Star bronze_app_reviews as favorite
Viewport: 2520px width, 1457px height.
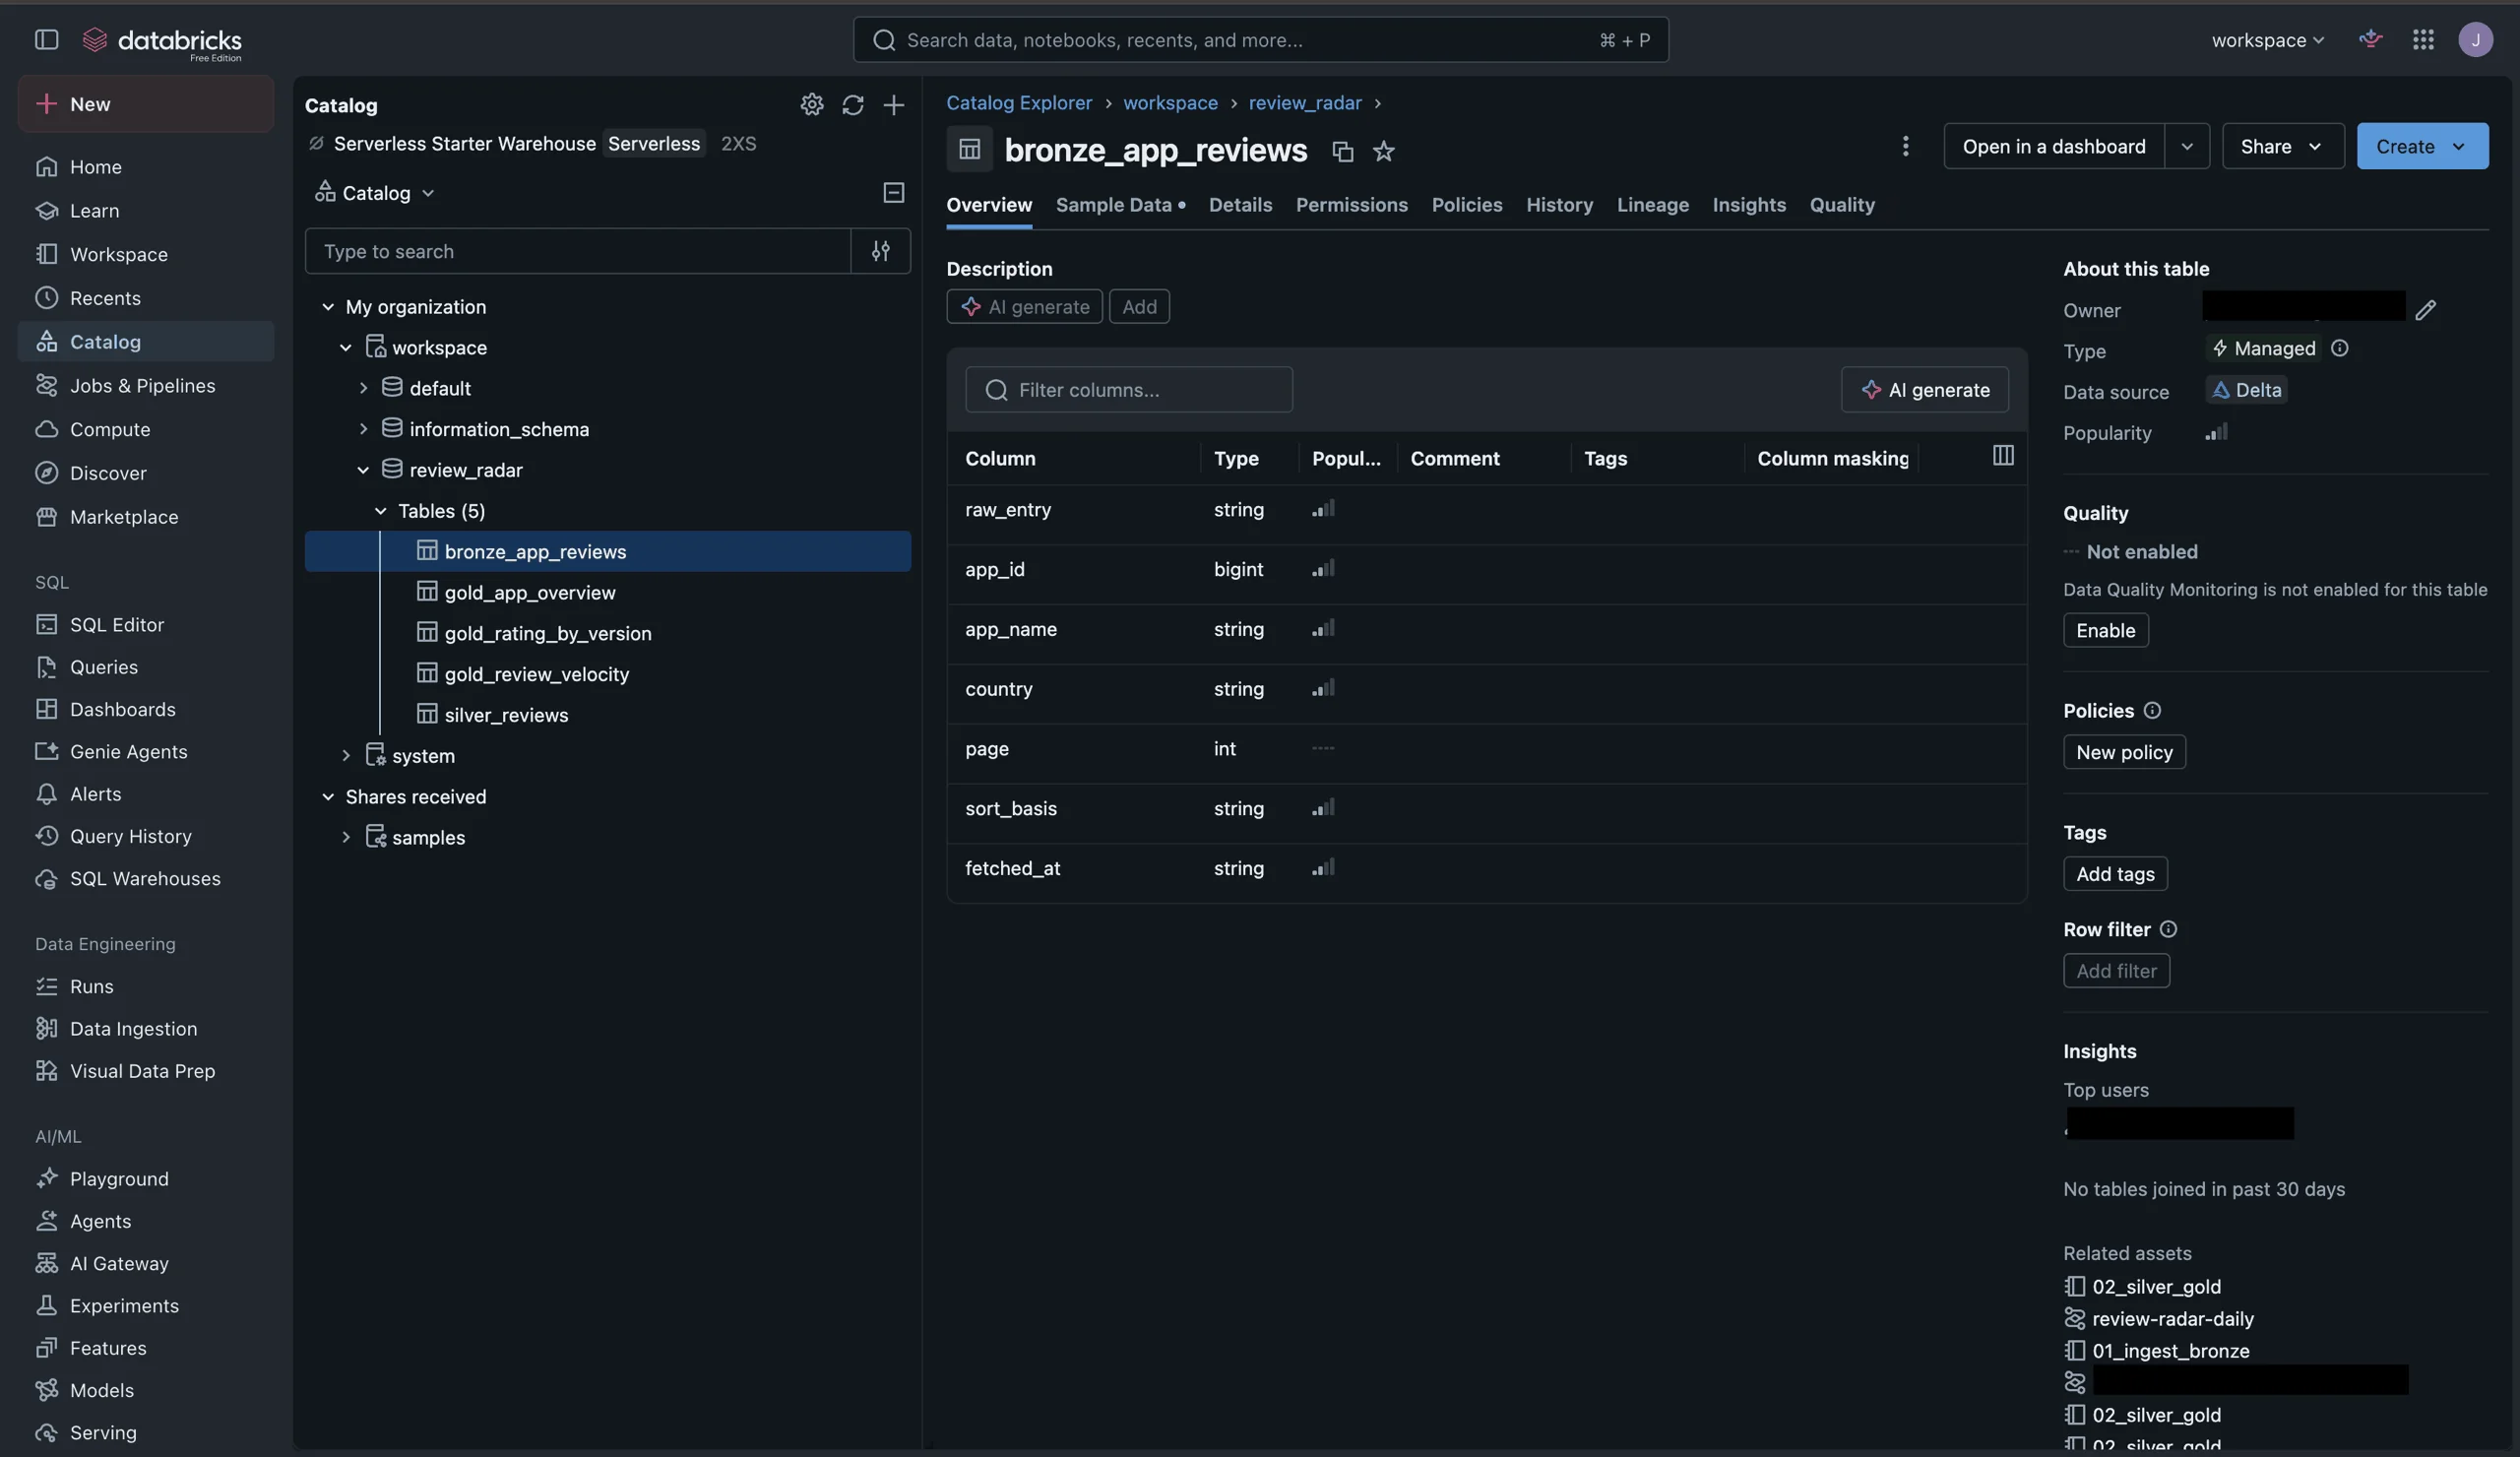[1384, 151]
